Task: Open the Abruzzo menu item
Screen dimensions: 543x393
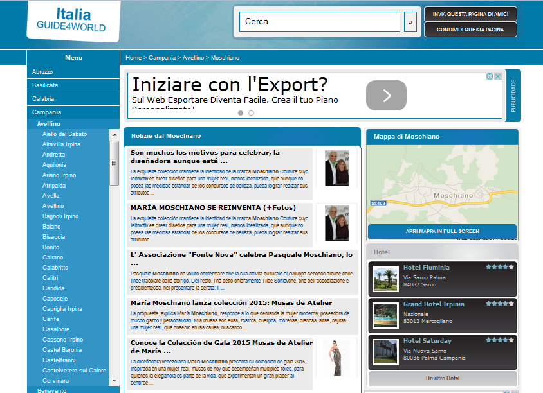Action: (x=73, y=71)
